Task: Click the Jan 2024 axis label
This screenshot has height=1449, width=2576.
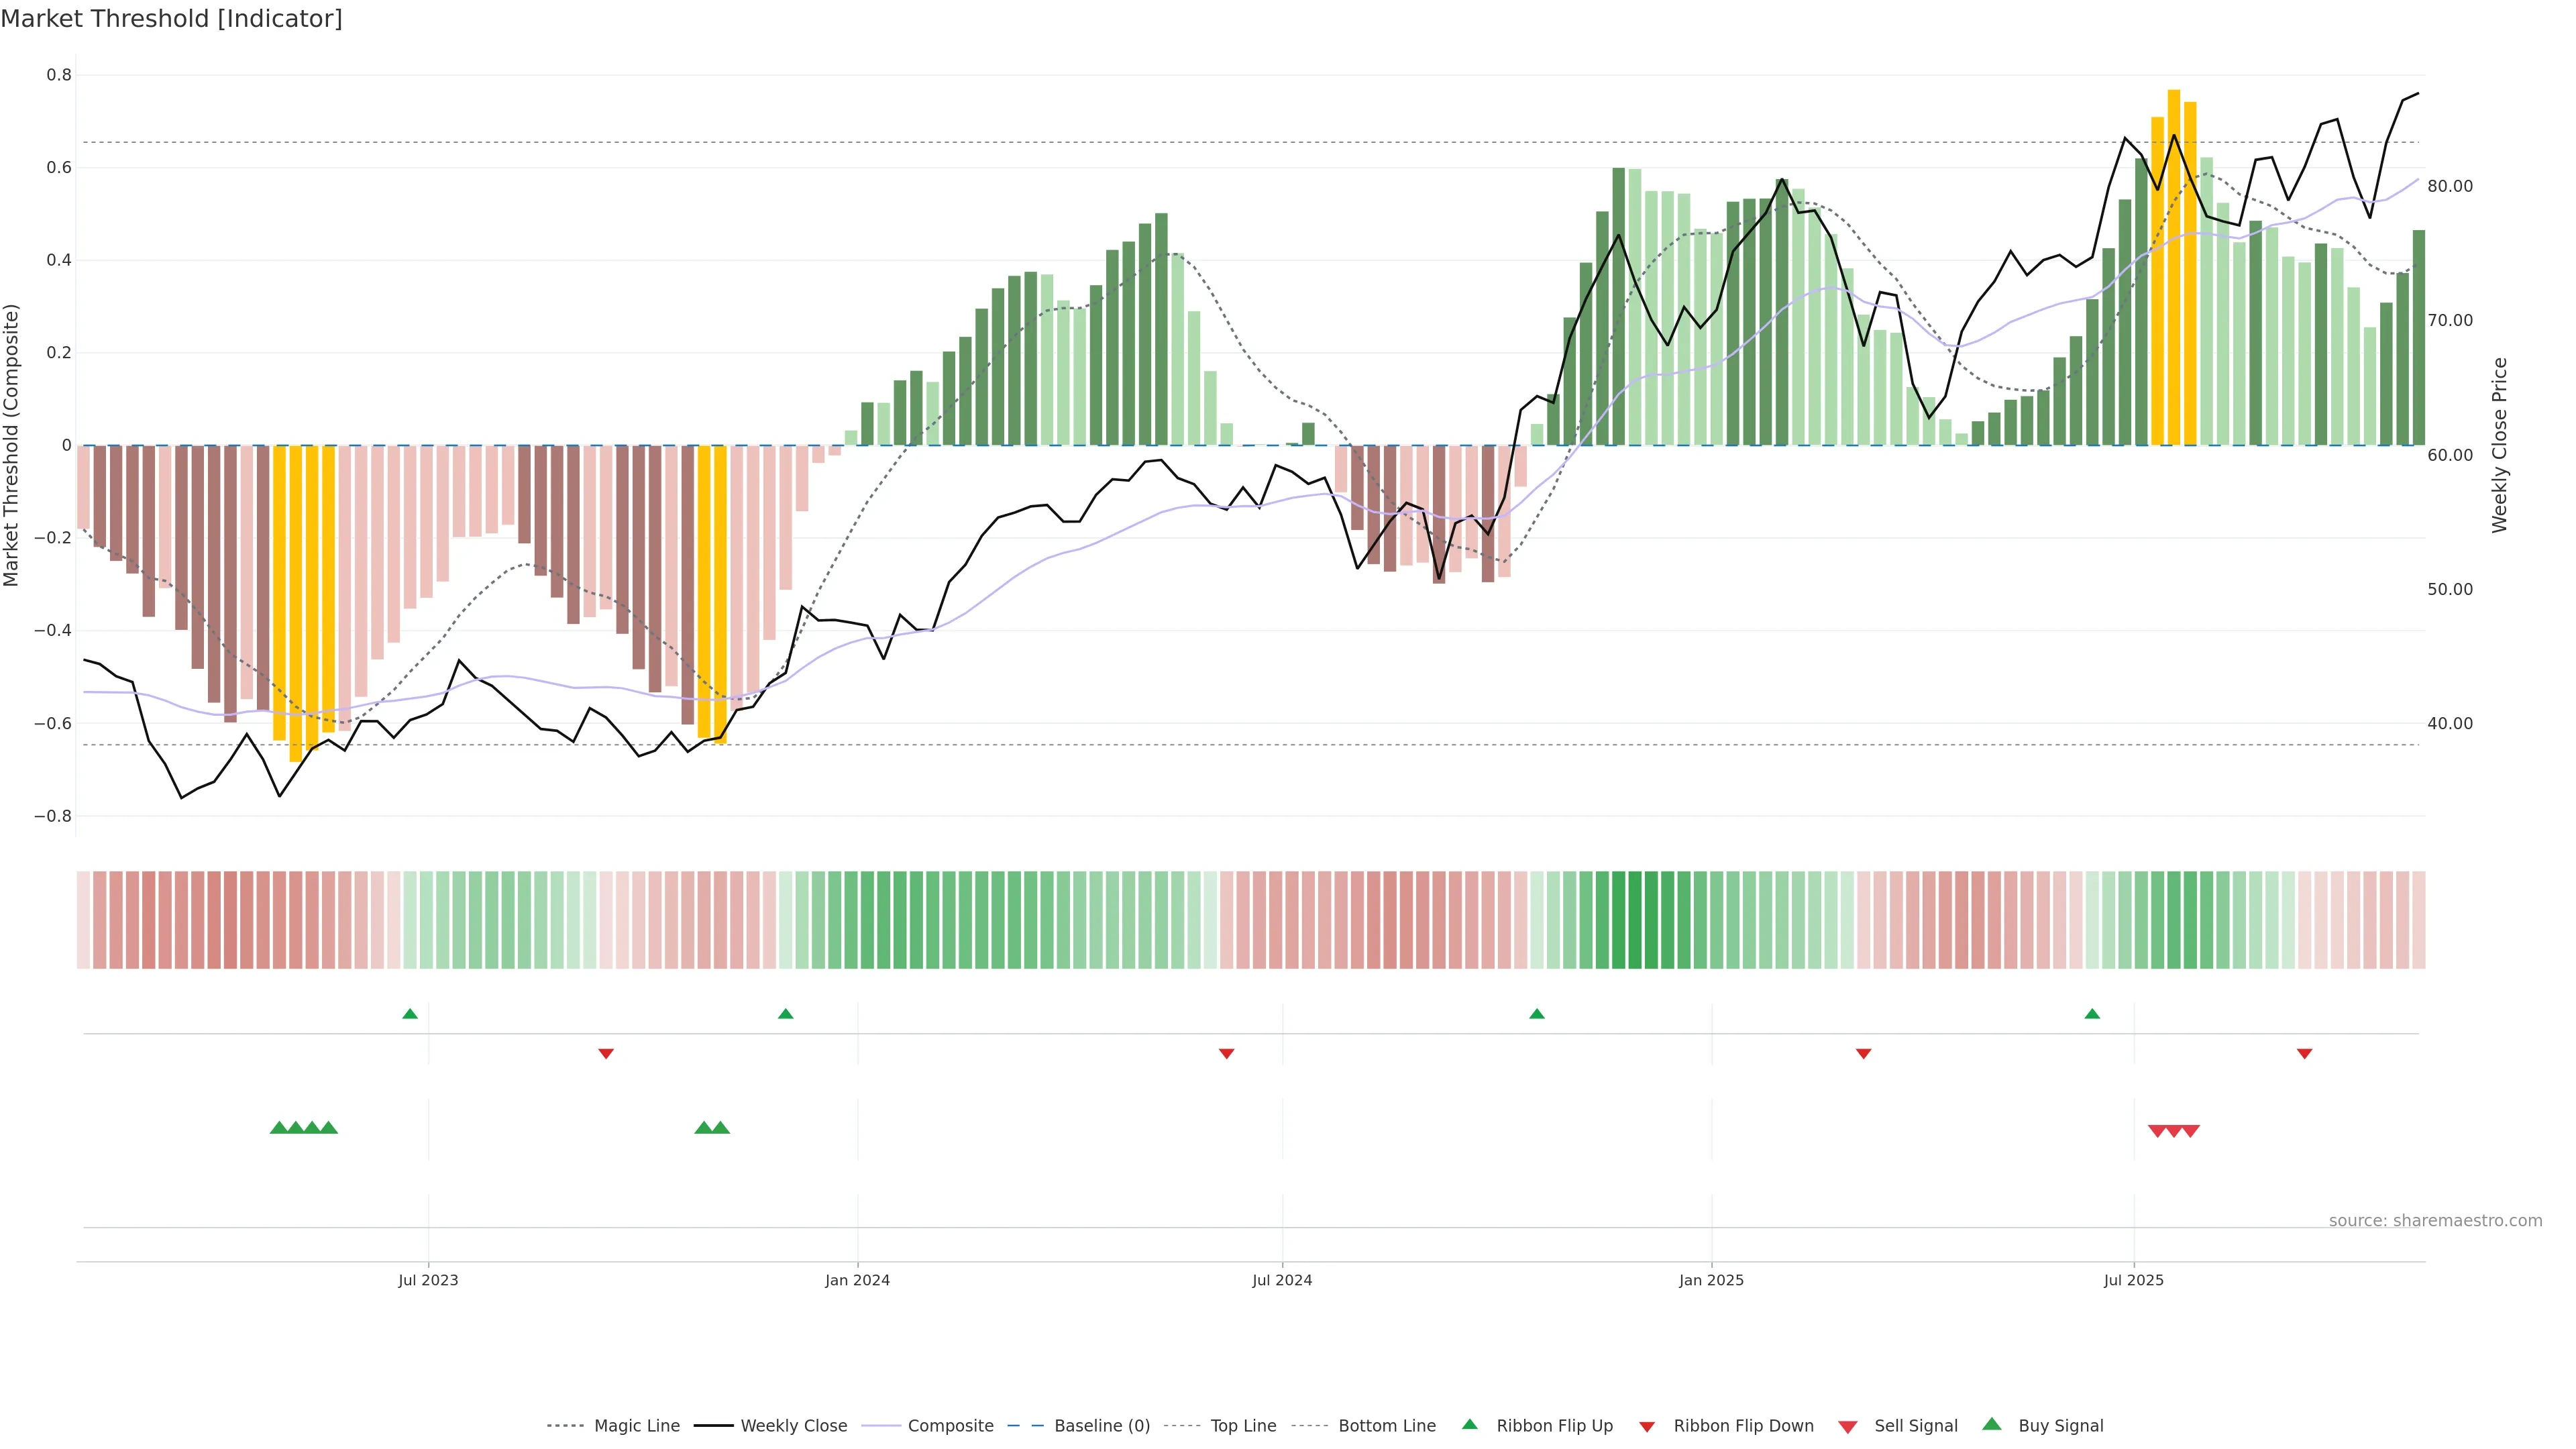Action: (857, 1280)
